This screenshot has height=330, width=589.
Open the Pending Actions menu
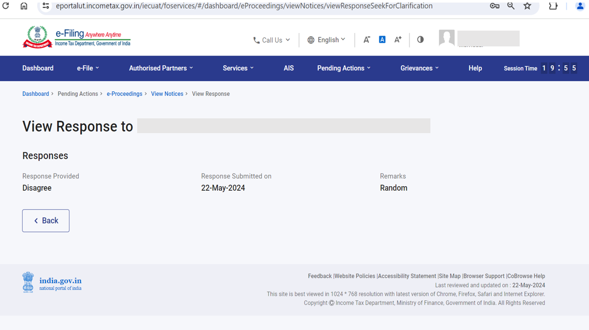click(344, 68)
